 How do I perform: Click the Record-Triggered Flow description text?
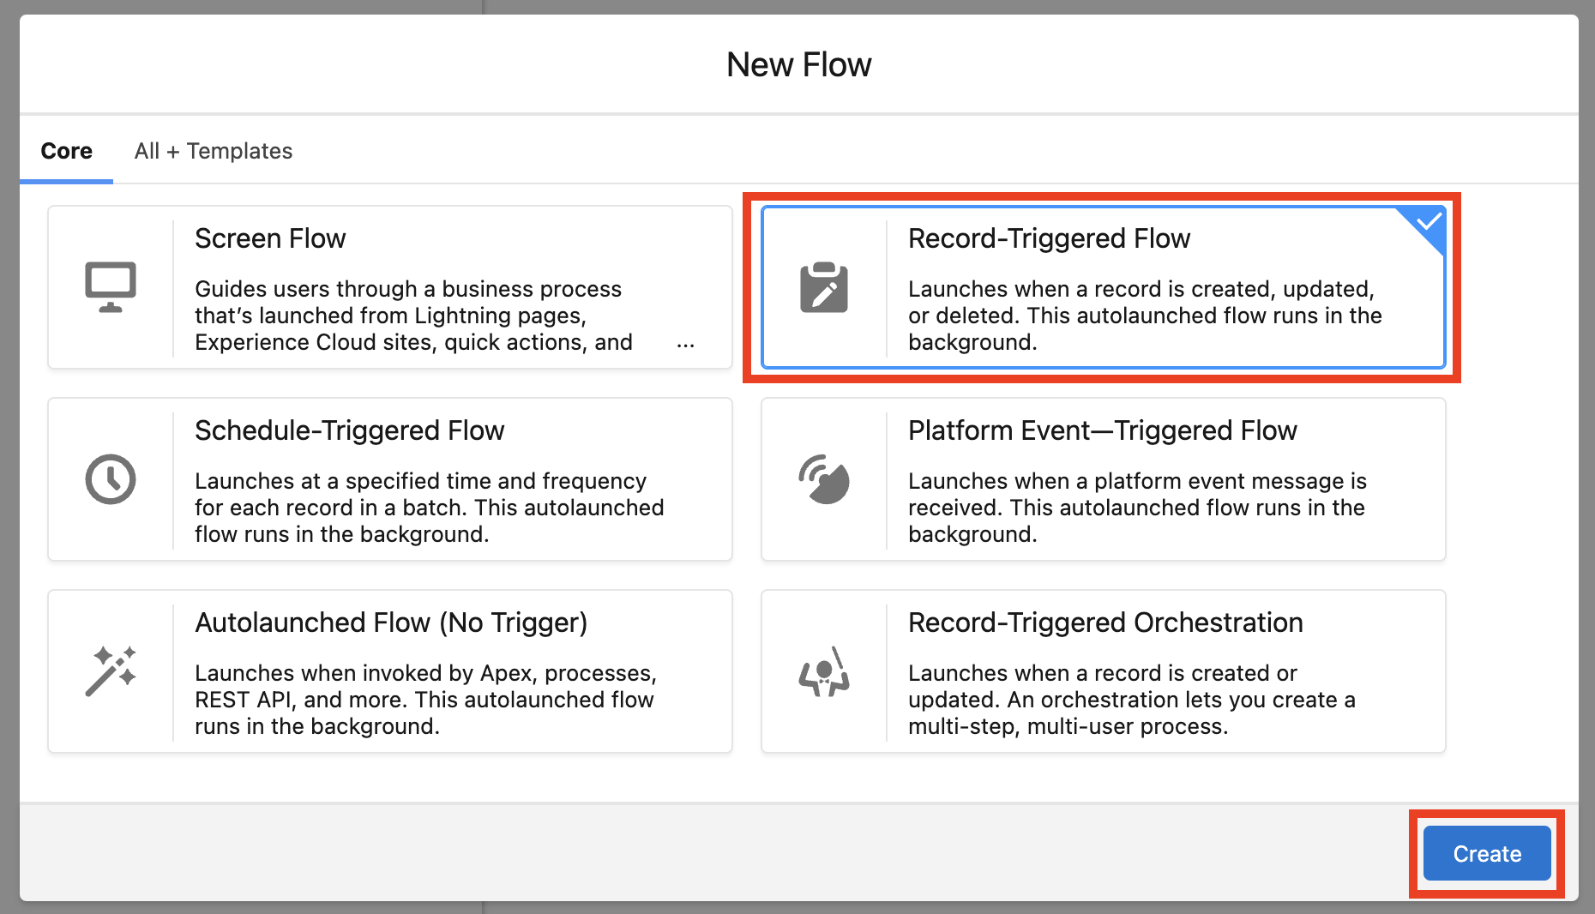1144,316
